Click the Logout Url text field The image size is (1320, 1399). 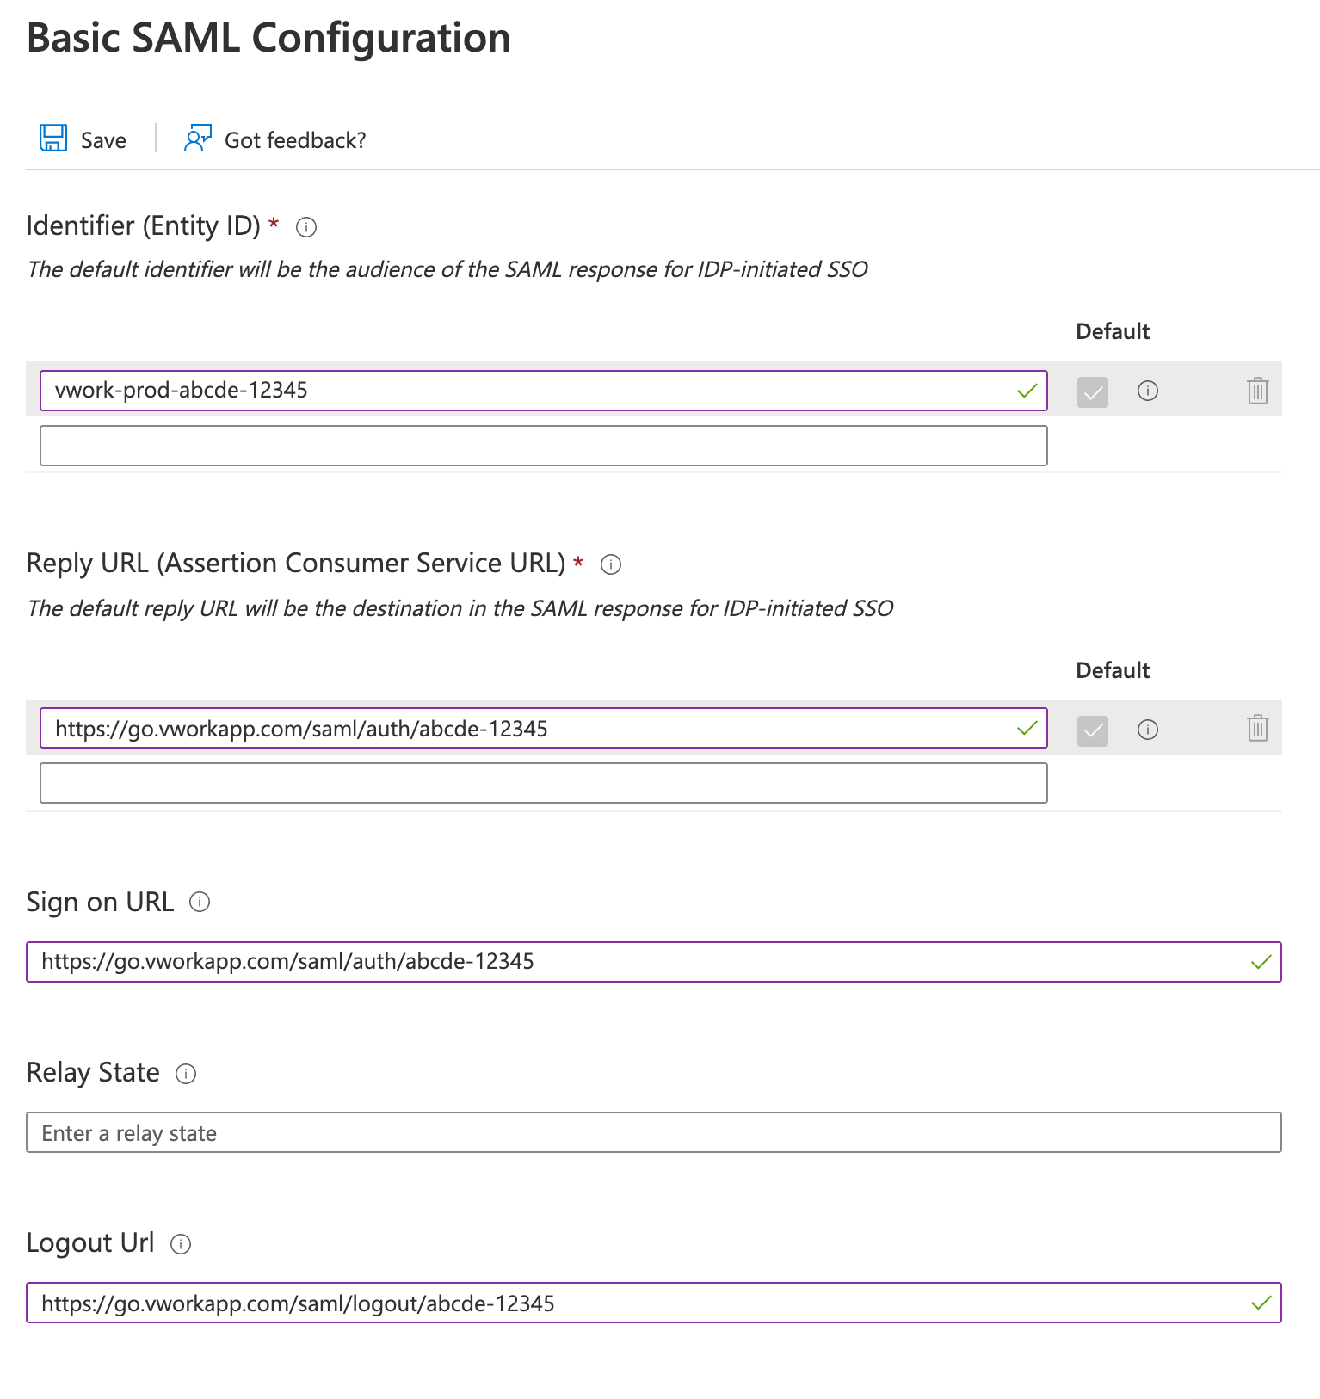637,1303
